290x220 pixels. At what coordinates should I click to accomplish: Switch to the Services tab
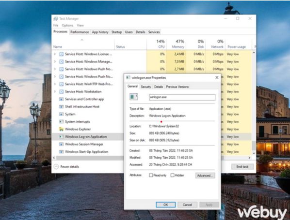click(x=154, y=32)
